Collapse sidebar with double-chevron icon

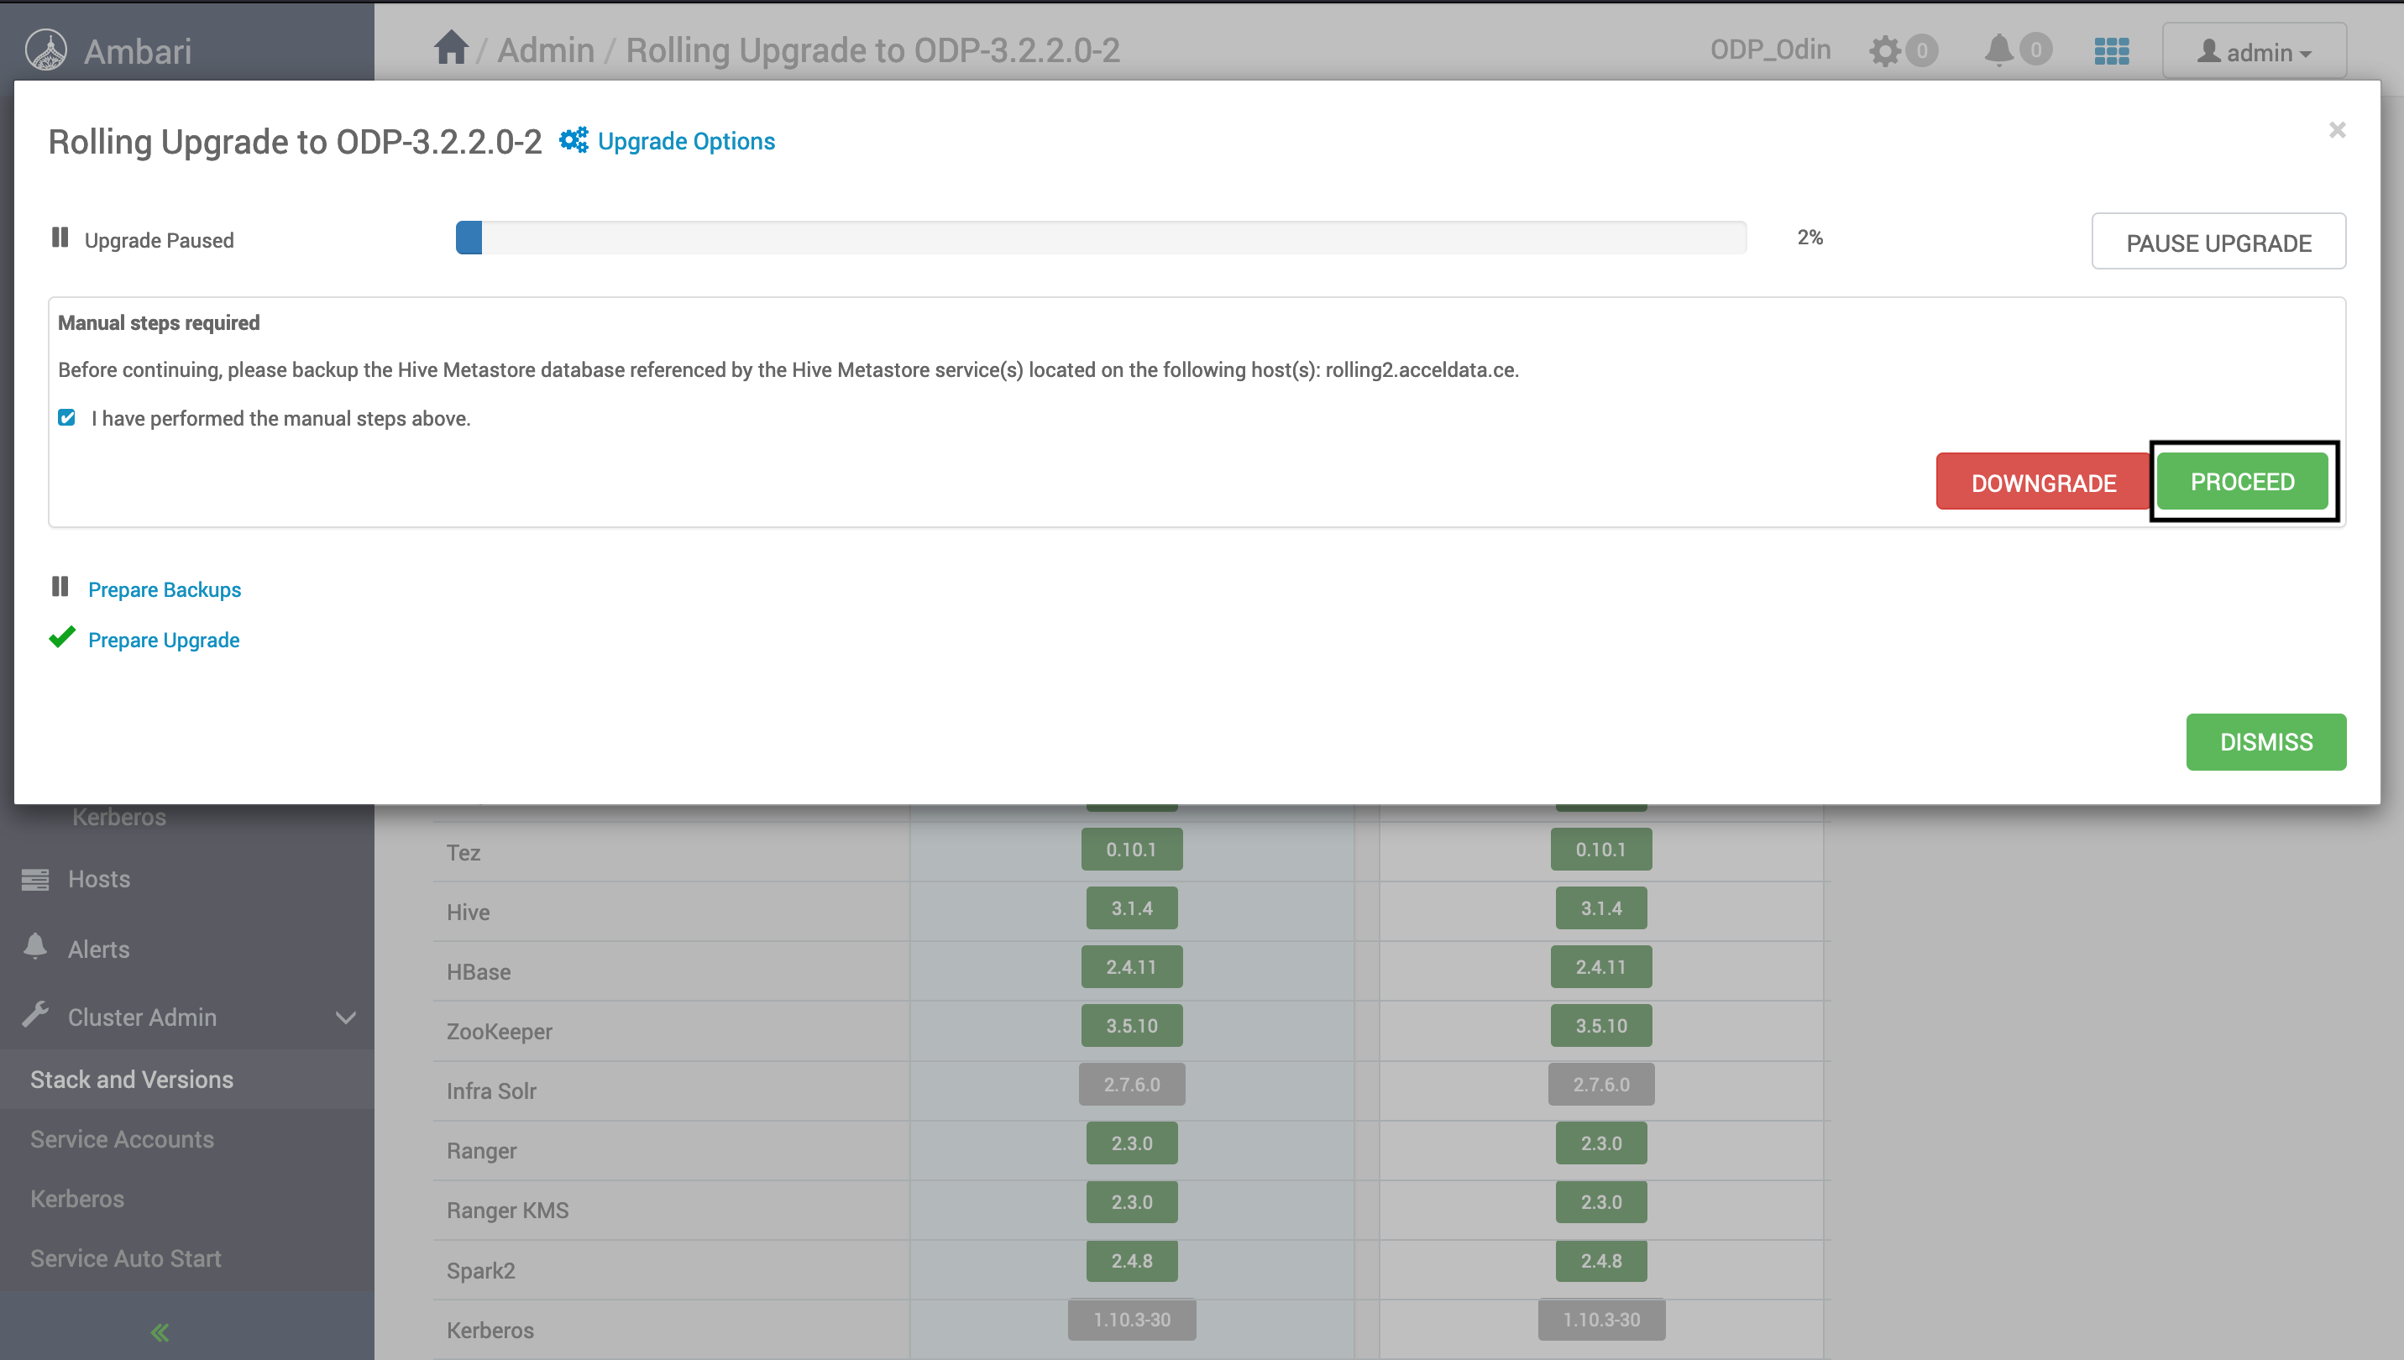coord(160,1332)
